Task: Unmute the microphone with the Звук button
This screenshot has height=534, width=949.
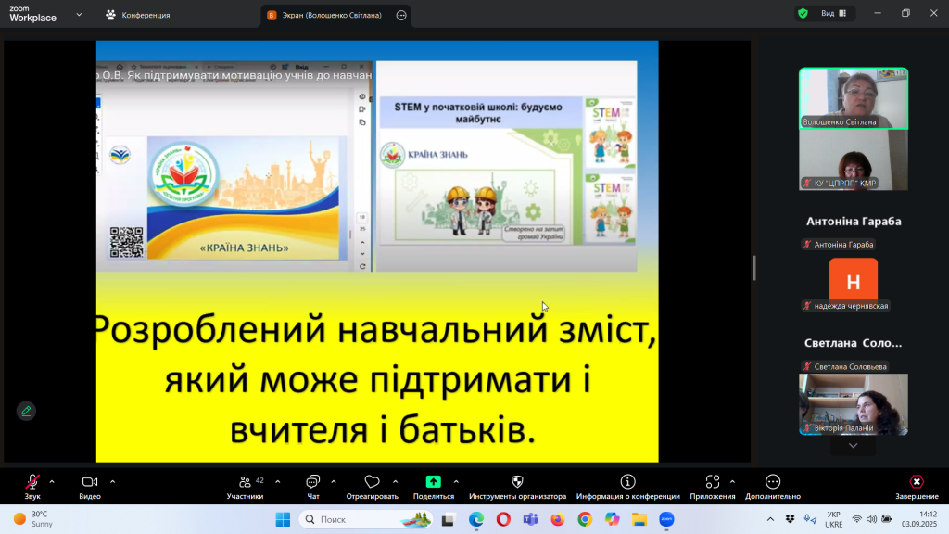Action: (x=32, y=483)
